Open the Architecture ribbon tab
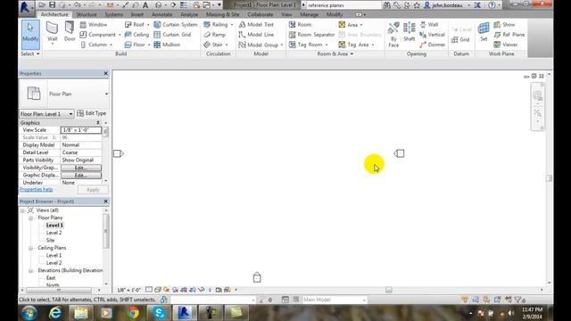The width and height of the screenshot is (571, 321). 54,14
